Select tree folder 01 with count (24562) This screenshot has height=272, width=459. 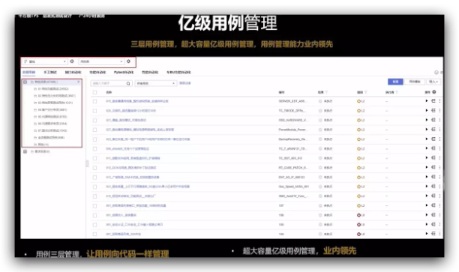point(53,88)
